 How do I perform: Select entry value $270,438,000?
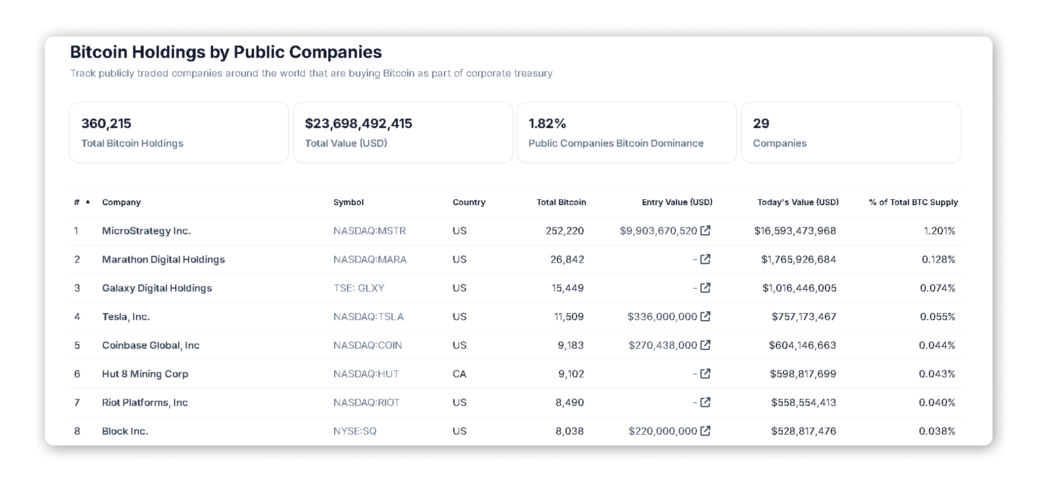pos(663,345)
